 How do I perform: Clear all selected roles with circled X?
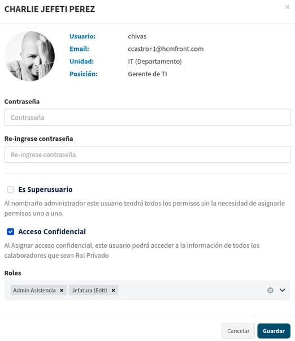point(270,290)
